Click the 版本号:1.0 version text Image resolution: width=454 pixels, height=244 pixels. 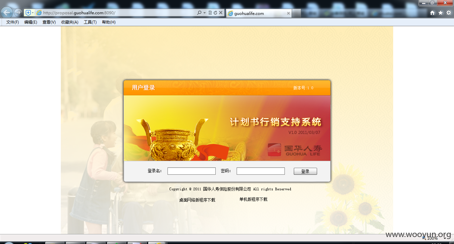(303, 88)
